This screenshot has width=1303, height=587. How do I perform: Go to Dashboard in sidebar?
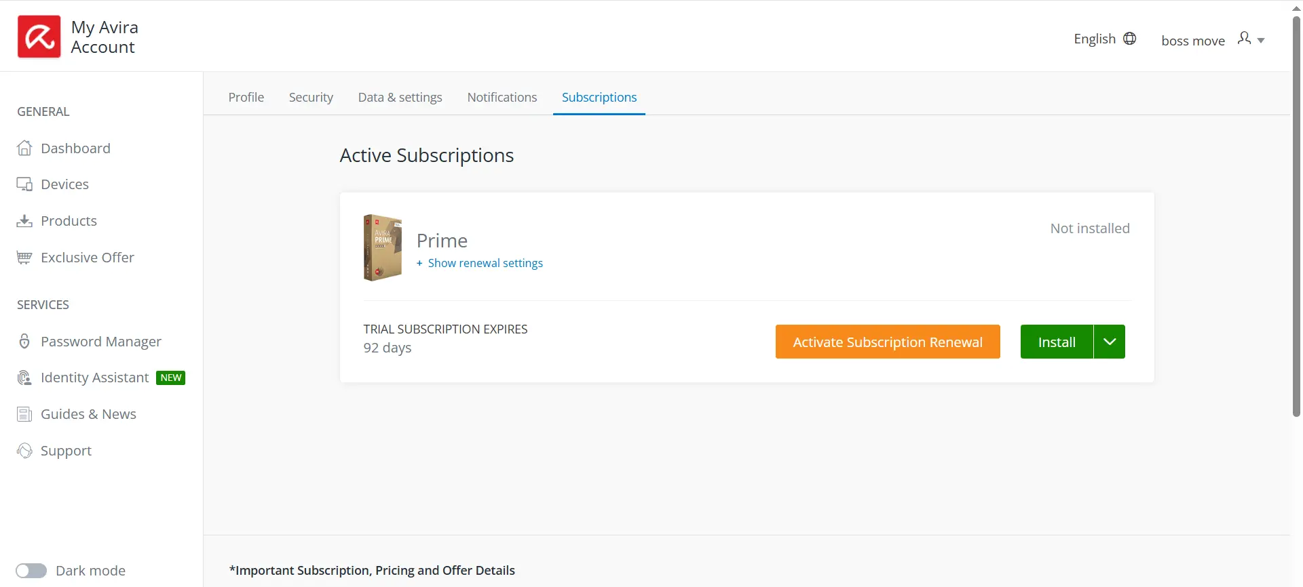pos(75,148)
